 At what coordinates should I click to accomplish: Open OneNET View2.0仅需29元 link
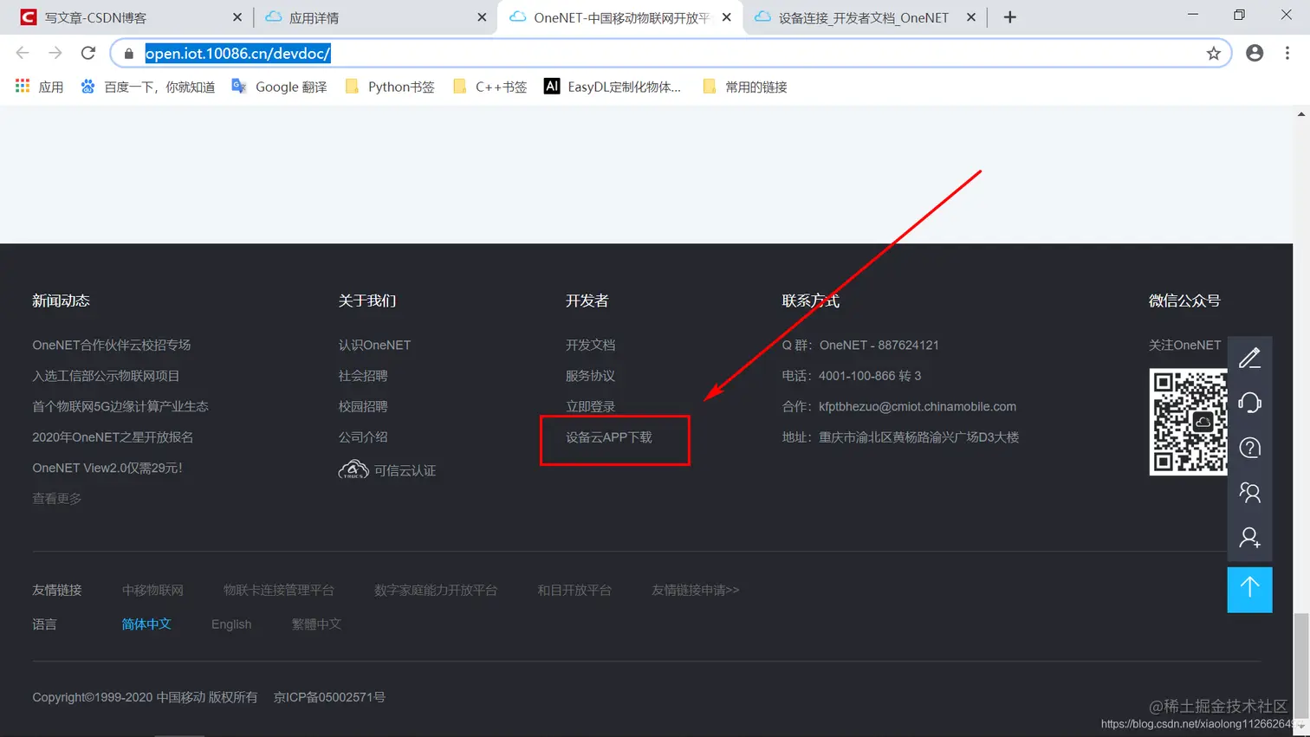(x=107, y=468)
